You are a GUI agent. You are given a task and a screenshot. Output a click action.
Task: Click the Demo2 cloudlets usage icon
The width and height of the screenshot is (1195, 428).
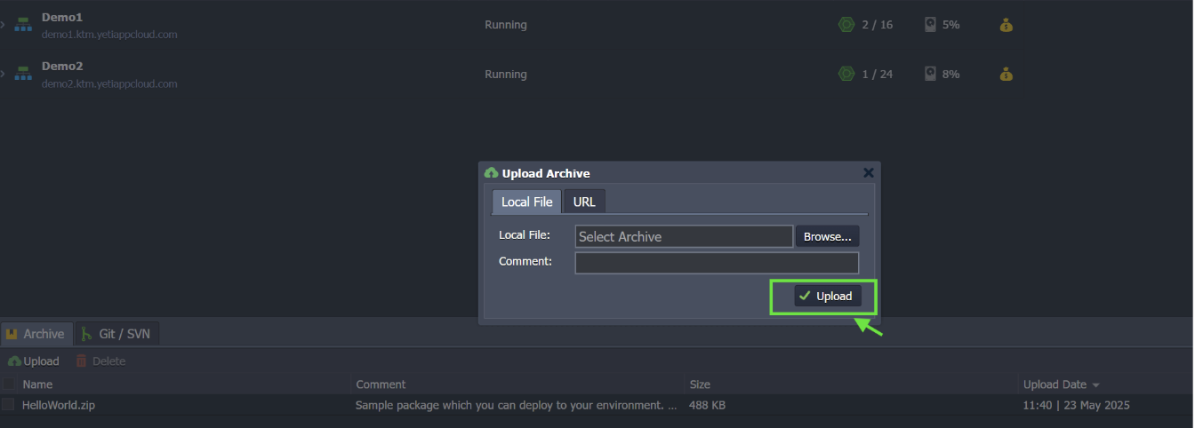pyautogui.click(x=846, y=74)
